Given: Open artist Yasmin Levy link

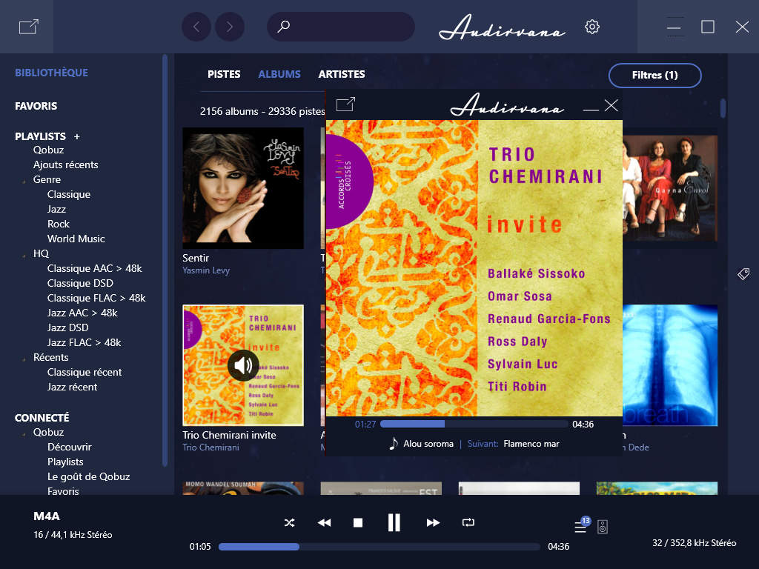Looking at the screenshot, I should coord(206,270).
